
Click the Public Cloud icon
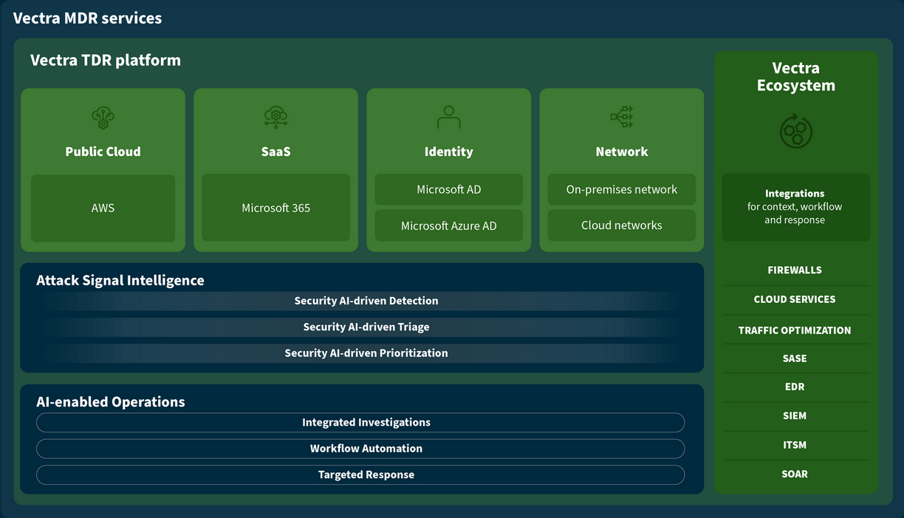(x=103, y=117)
